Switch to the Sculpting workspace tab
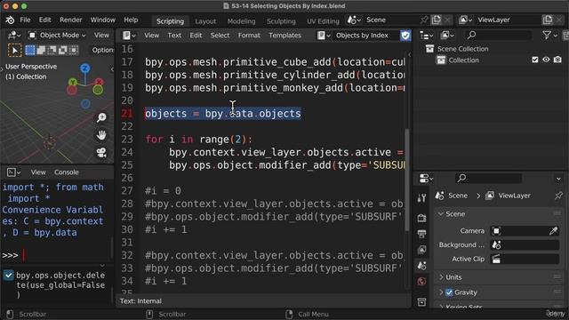The width and height of the screenshot is (569, 320). [x=281, y=21]
